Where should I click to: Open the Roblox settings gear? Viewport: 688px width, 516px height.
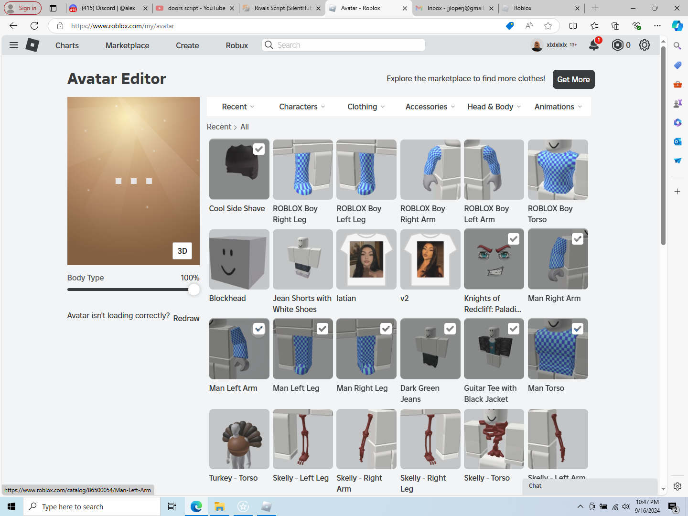[x=645, y=45]
